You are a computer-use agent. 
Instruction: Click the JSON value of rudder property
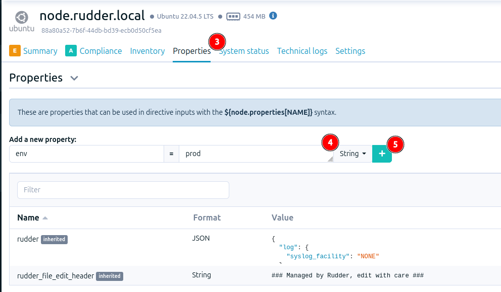(325, 250)
